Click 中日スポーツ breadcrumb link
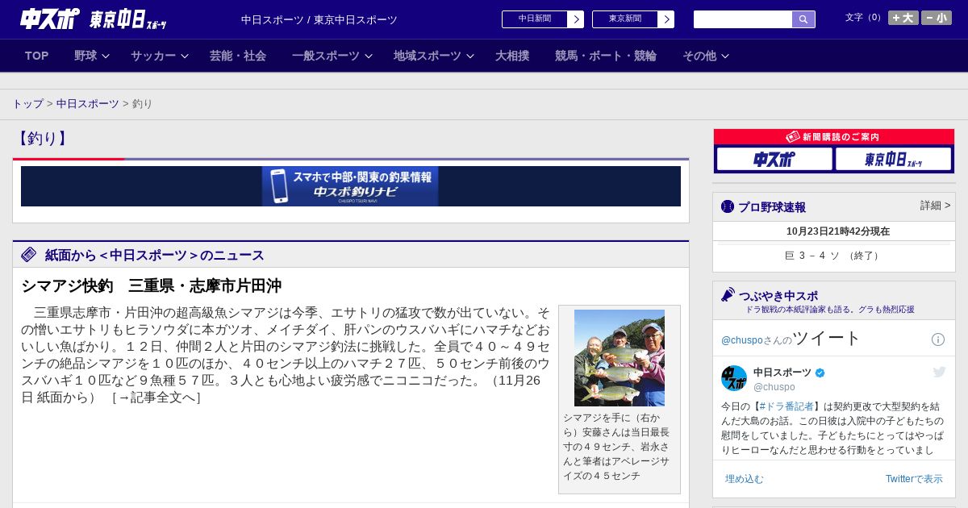The height and width of the screenshot is (508, 968). pos(87,104)
